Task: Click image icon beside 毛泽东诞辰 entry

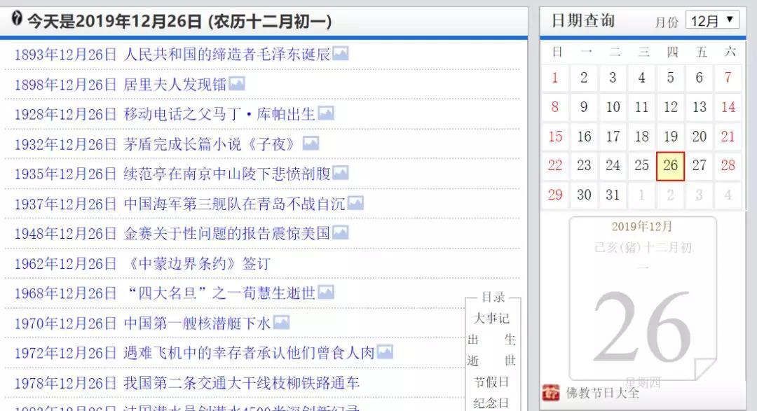Action: tap(341, 54)
